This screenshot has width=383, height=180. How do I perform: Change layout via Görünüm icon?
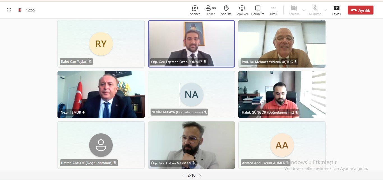coord(258,10)
